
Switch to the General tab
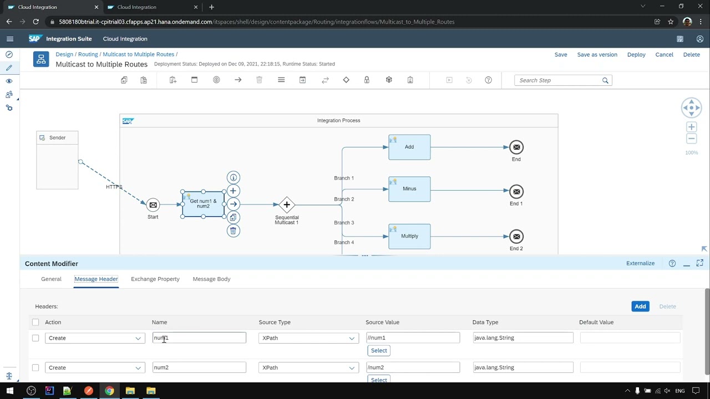[x=51, y=279]
